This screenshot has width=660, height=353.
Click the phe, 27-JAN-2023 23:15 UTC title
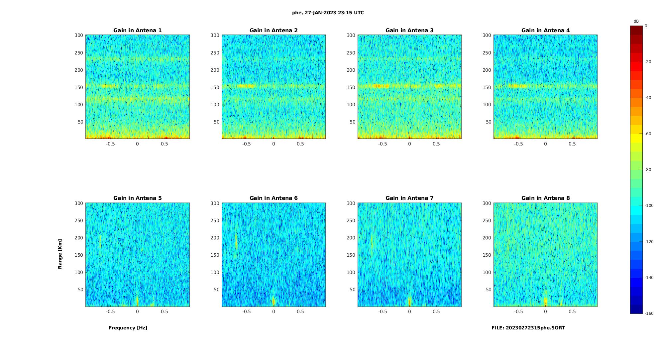[328, 13]
